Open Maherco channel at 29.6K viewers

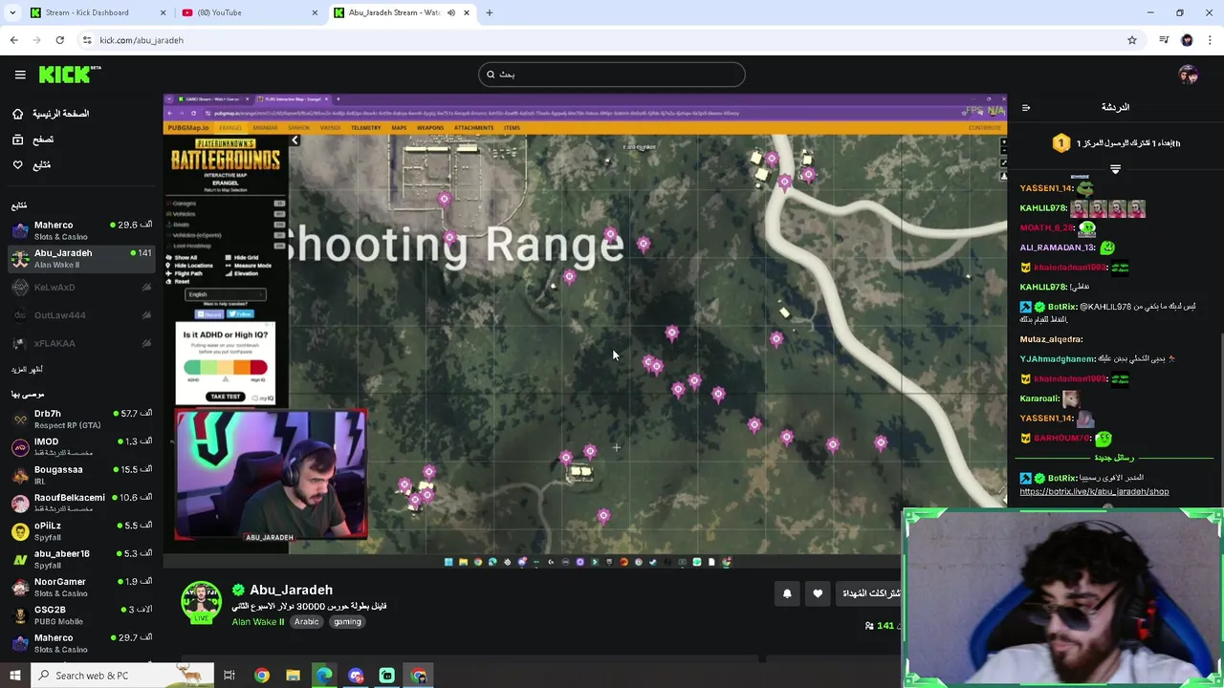(81, 230)
